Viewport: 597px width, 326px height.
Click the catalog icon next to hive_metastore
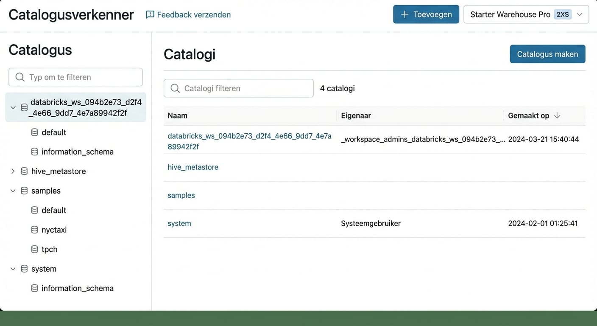(x=24, y=171)
